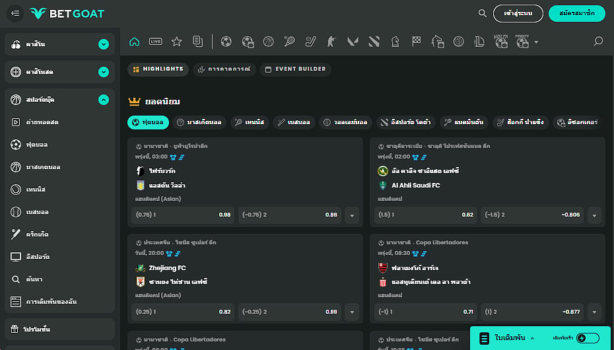
Task: Select the Valorant icon
Action: click(x=353, y=42)
